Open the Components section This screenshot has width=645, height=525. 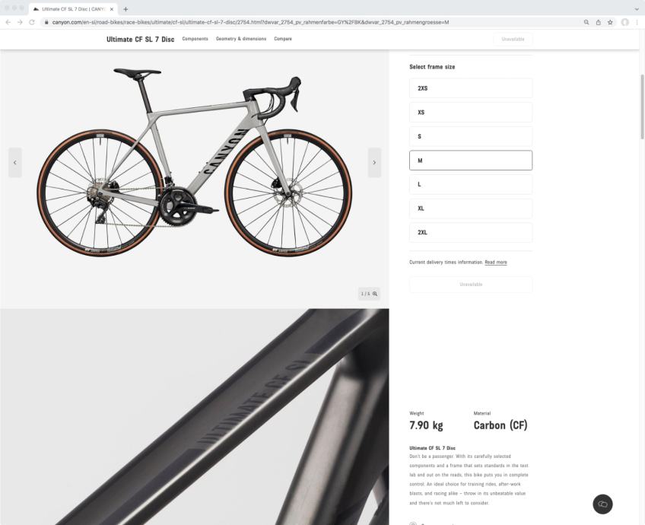(x=195, y=39)
